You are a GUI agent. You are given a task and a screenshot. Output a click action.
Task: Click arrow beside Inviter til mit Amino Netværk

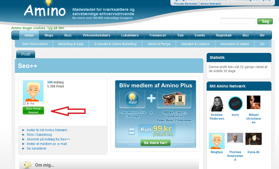point(23,130)
